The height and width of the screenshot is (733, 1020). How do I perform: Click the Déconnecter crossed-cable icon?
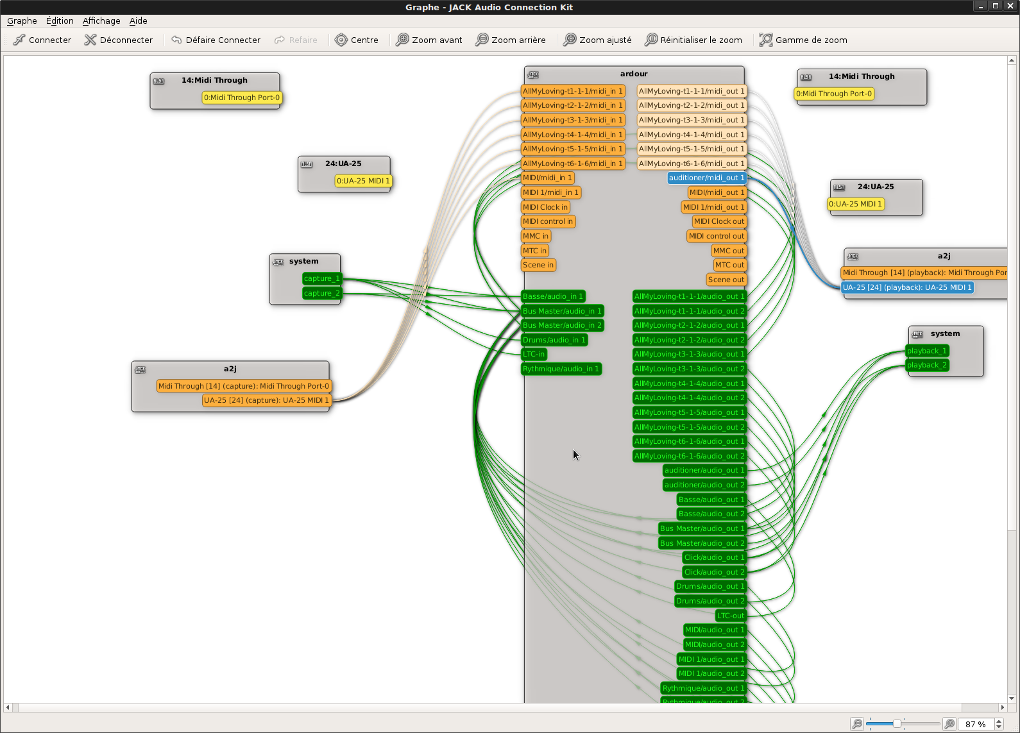click(x=90, y=40)
